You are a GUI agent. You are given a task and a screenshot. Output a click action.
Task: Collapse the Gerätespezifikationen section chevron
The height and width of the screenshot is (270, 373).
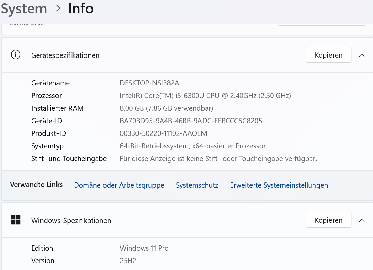(x=362, y=55)
